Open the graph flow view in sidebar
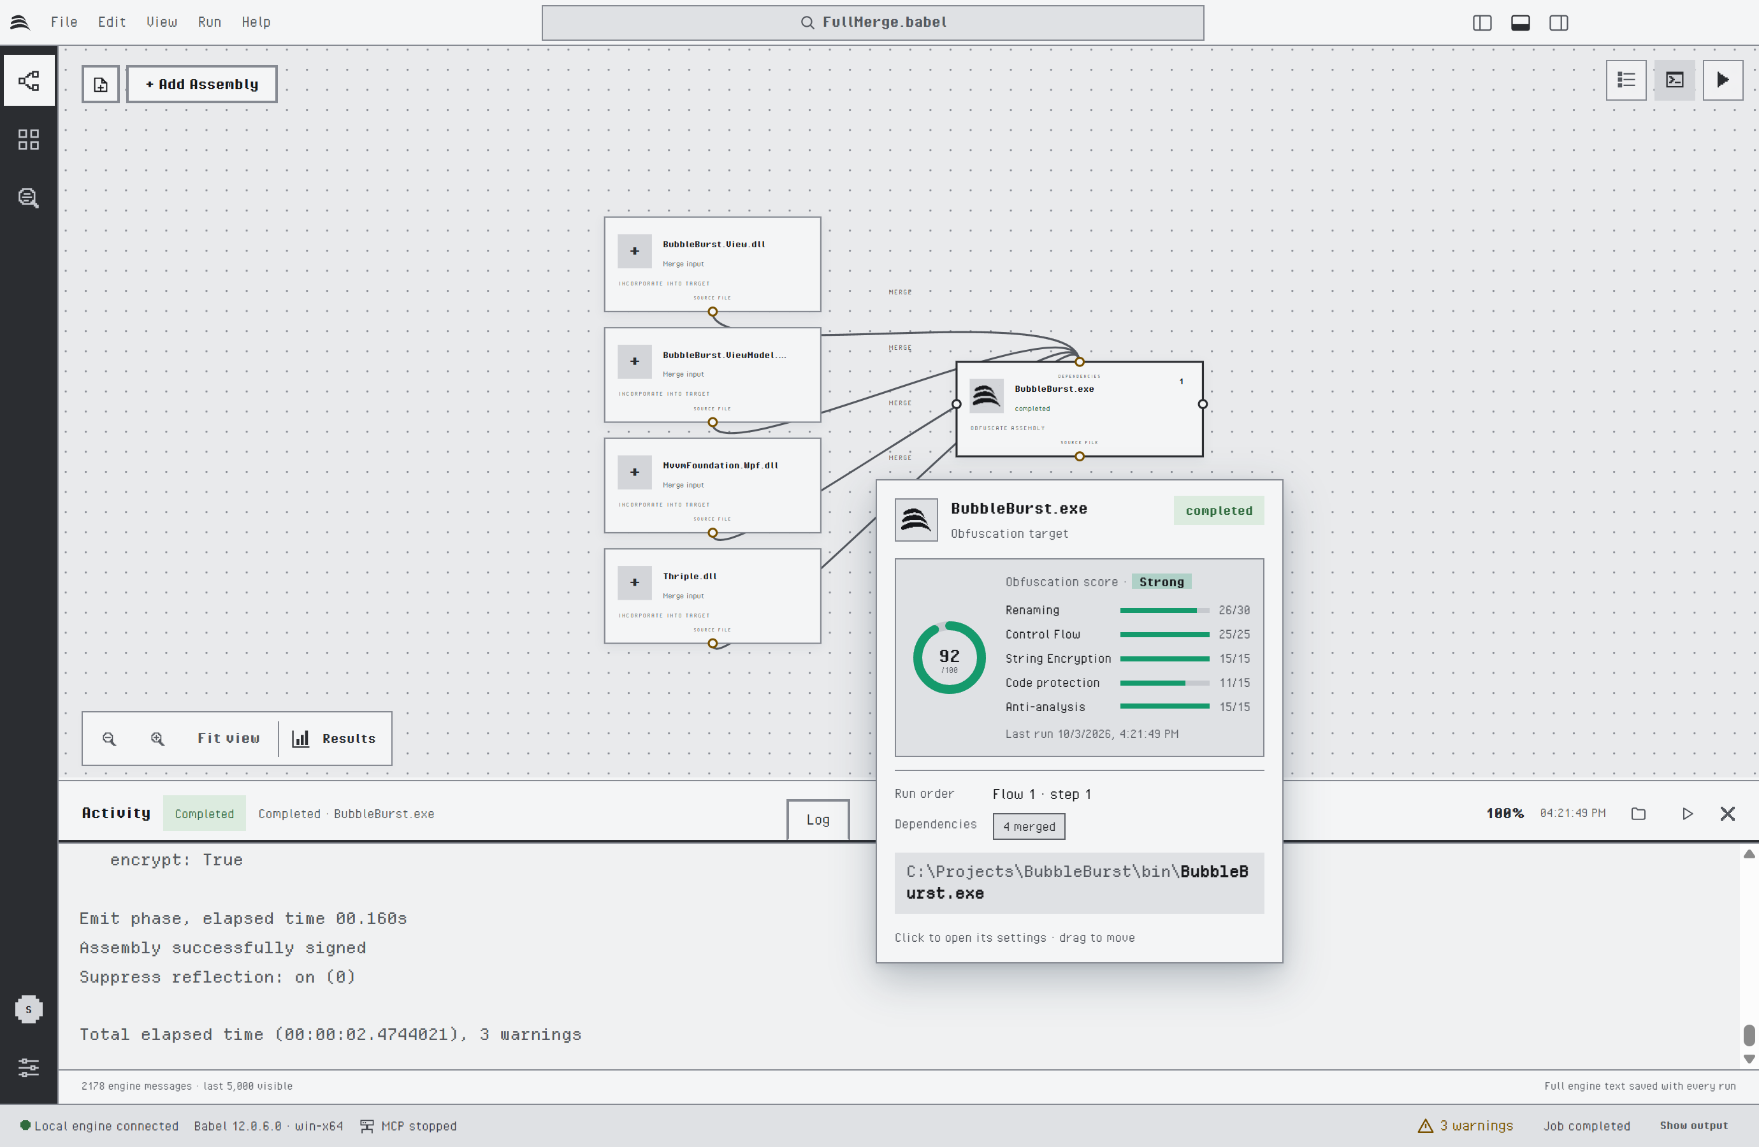1759x1147 pixels. (x=28, y=80)
